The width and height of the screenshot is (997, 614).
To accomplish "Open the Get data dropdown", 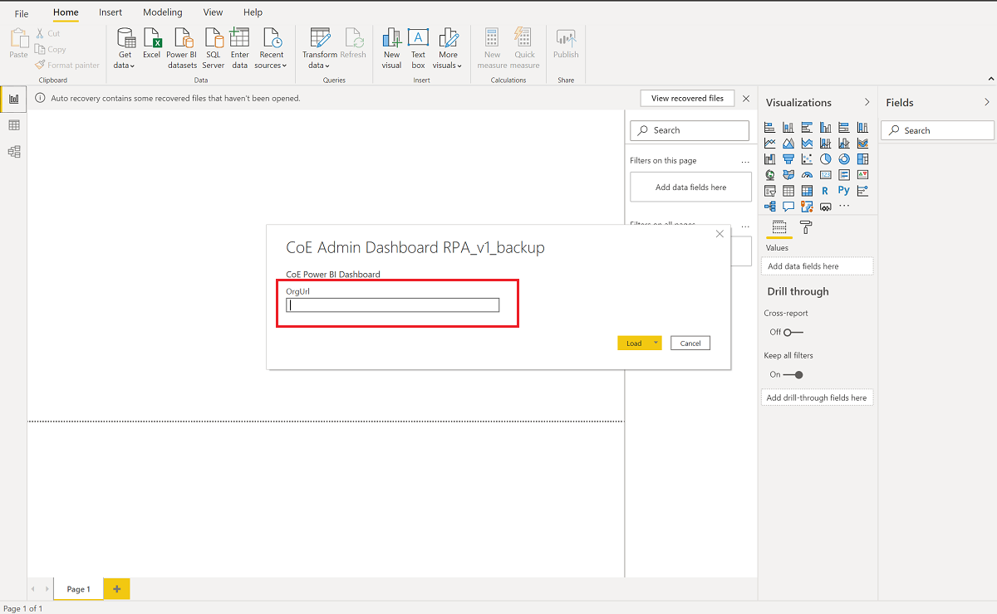I will click(125, 48).
